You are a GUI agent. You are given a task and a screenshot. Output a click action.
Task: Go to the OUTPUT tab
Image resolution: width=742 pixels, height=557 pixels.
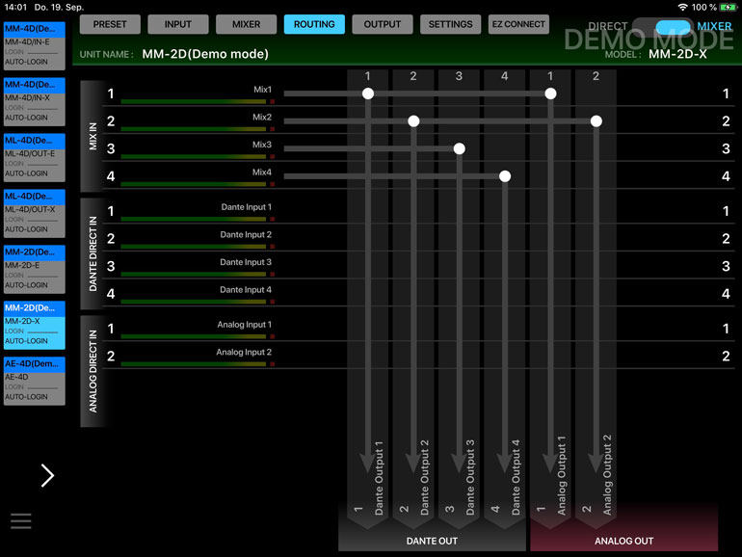coord(383,24)
